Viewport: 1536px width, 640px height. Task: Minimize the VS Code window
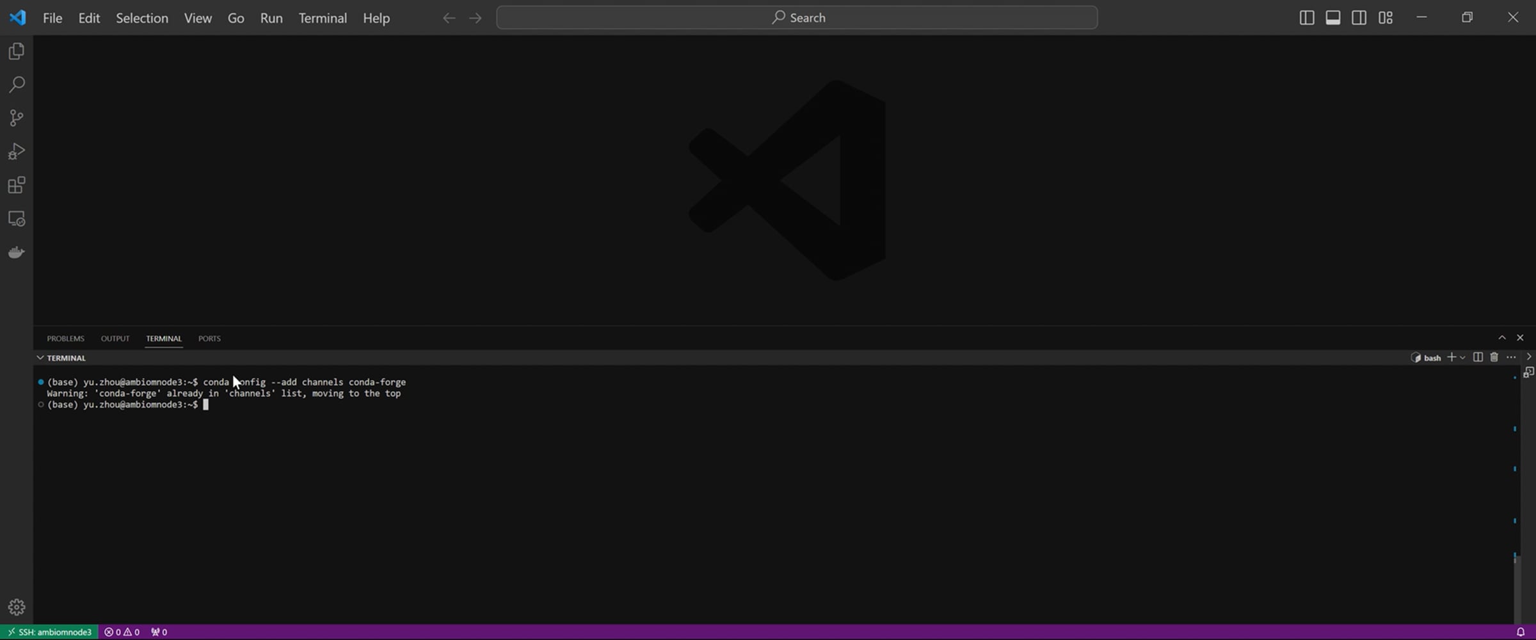pos(1422,17)
